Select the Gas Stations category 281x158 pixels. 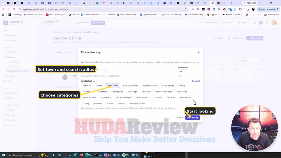[x=142, y=97]
